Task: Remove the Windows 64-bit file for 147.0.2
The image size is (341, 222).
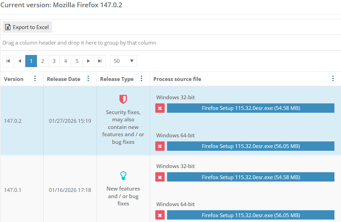Action: click(160, 146)
